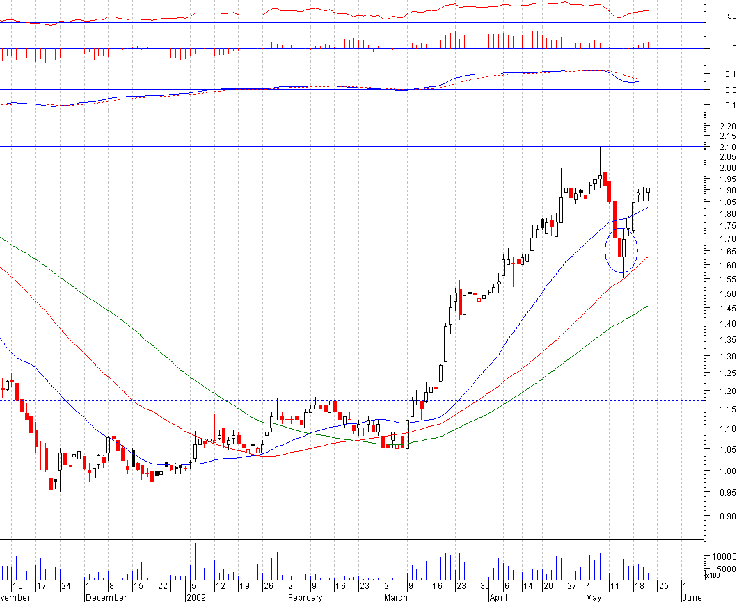
Task: Select the -0.1 indicator scale label
Action: pyautogui.click(x=729, y=106)
